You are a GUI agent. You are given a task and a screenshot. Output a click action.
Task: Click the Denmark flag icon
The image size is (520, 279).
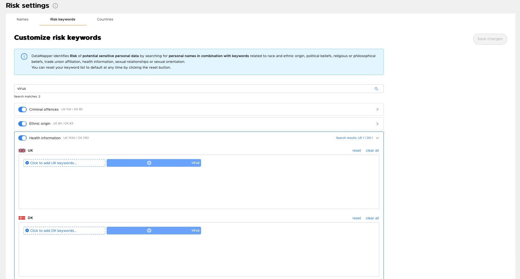[x=22, y=218]
